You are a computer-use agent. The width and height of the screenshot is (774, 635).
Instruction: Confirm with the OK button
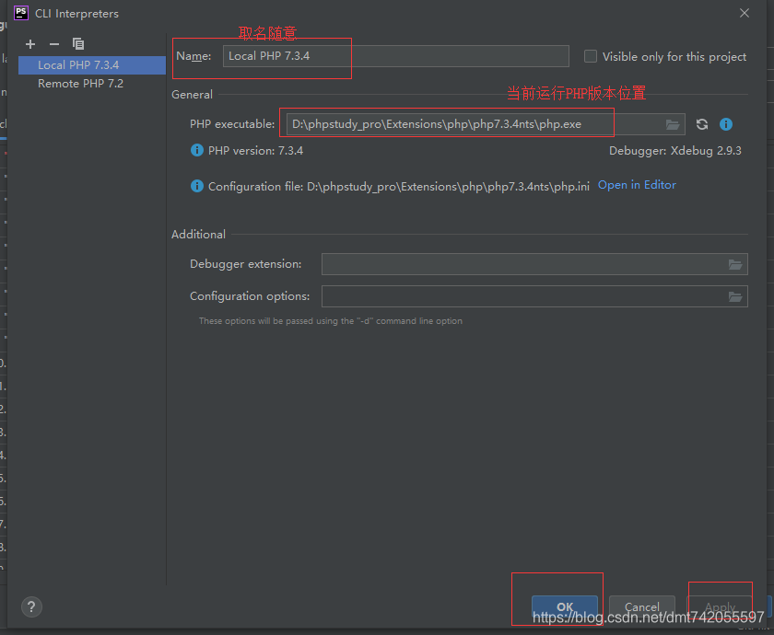(x=565, y=606)
